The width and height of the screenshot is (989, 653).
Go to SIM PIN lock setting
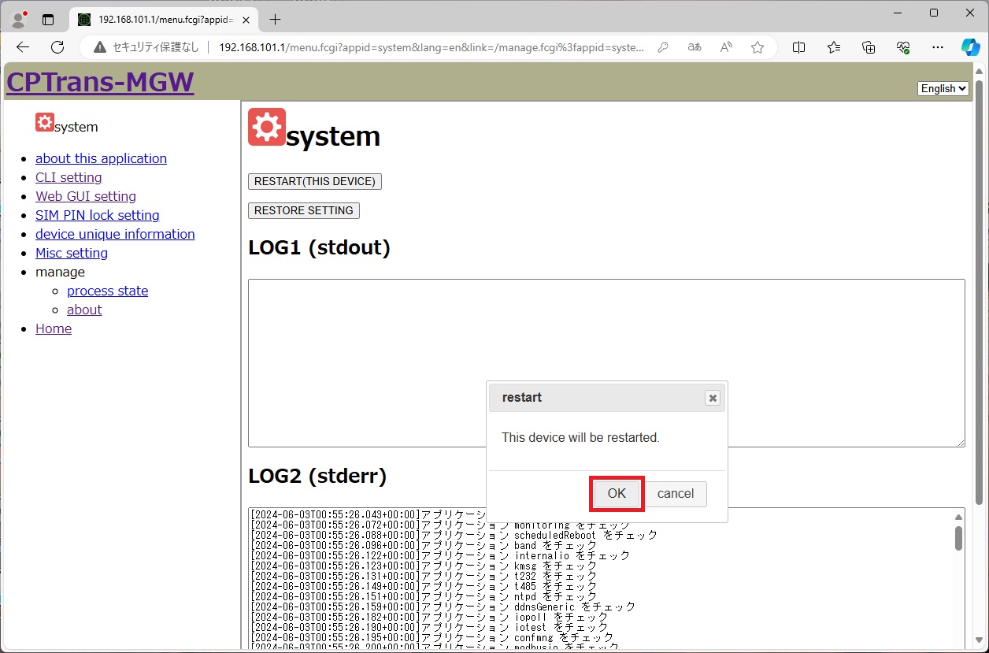[x=97, y=215]
